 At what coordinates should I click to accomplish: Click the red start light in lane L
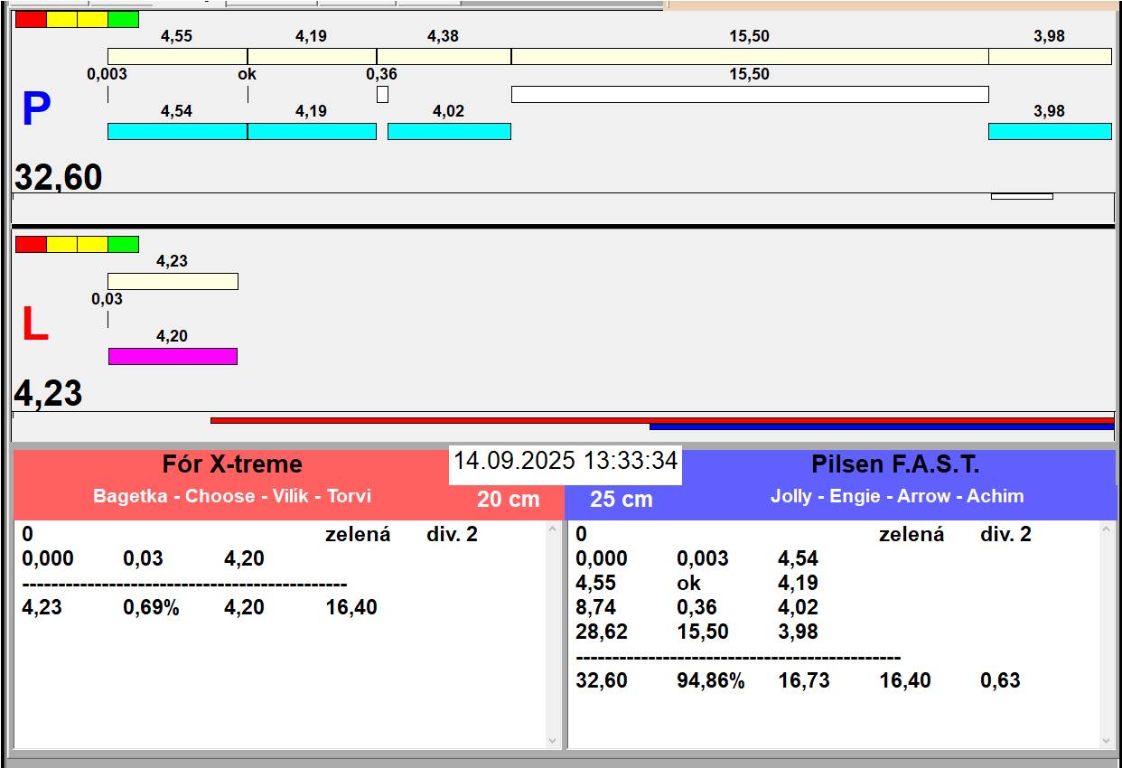tap(31, 244)
